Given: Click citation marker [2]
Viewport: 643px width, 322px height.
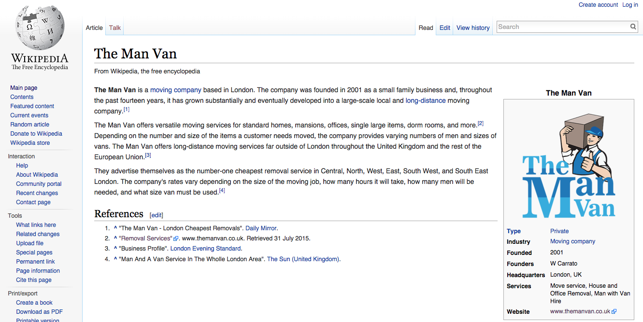Looking at the screenshot, I should pyautogui.click(x=481, y=124).
